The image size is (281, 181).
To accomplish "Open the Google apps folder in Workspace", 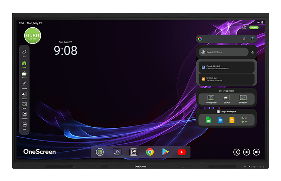I will pos(244,120).
